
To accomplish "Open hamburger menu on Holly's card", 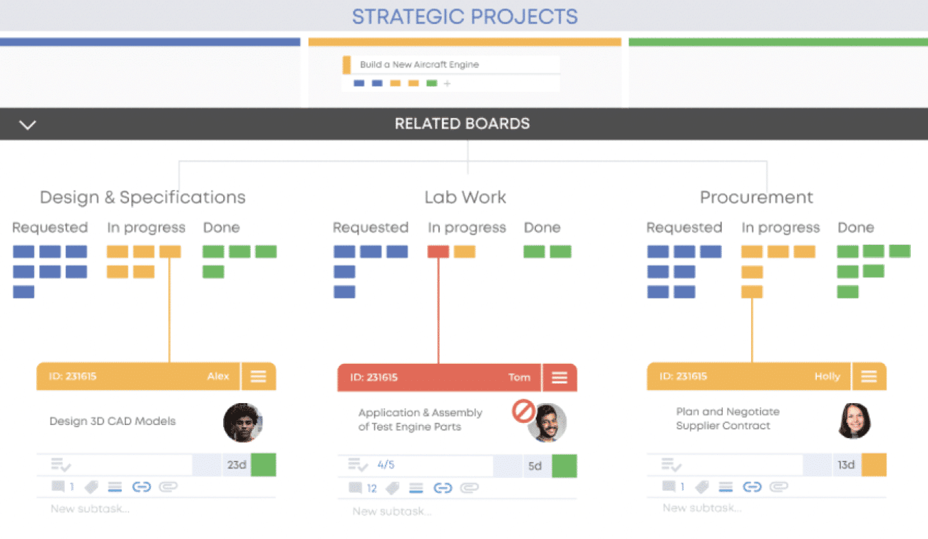I will 869,377.
